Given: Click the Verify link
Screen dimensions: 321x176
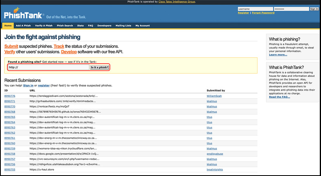Looking at the screenshot, I should click(10, 52).
